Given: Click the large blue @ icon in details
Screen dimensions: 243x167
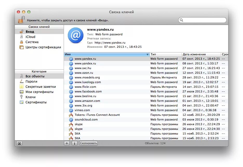Looking at the screenshot, I should coord(76,35).
